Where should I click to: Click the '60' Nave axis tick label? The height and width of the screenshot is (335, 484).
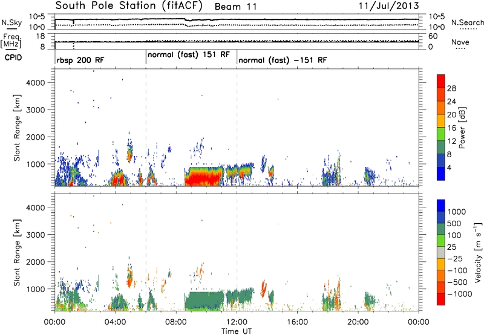point(433,36)
